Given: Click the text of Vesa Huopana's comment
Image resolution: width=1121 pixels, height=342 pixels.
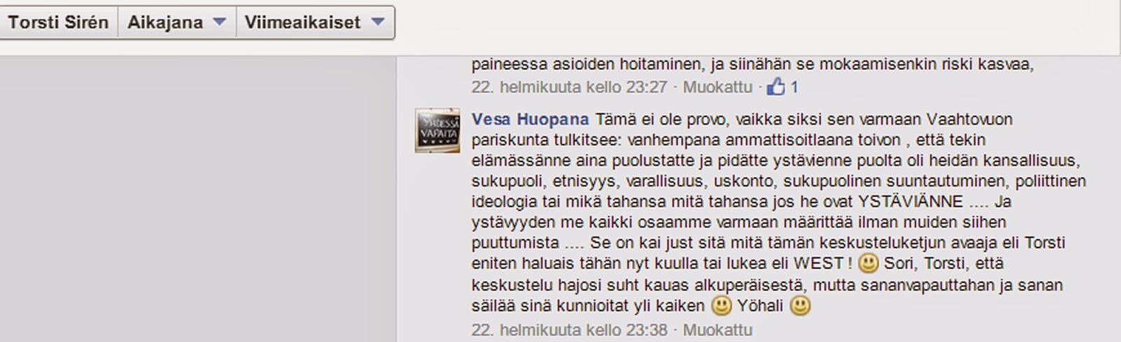Looking at the screenshot, I should 778,212.
